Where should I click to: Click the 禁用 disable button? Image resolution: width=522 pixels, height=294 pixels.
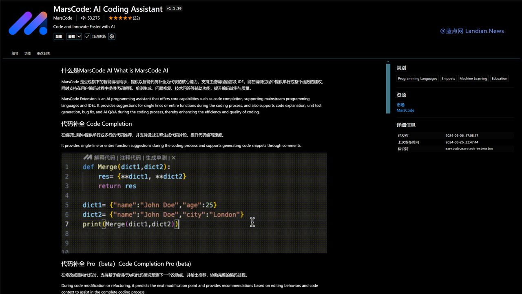coord(59,36)
